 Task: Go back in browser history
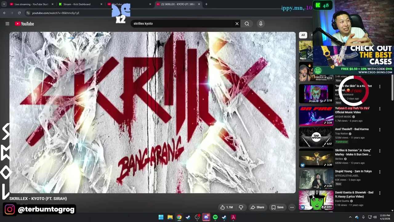tap(4, 13)
